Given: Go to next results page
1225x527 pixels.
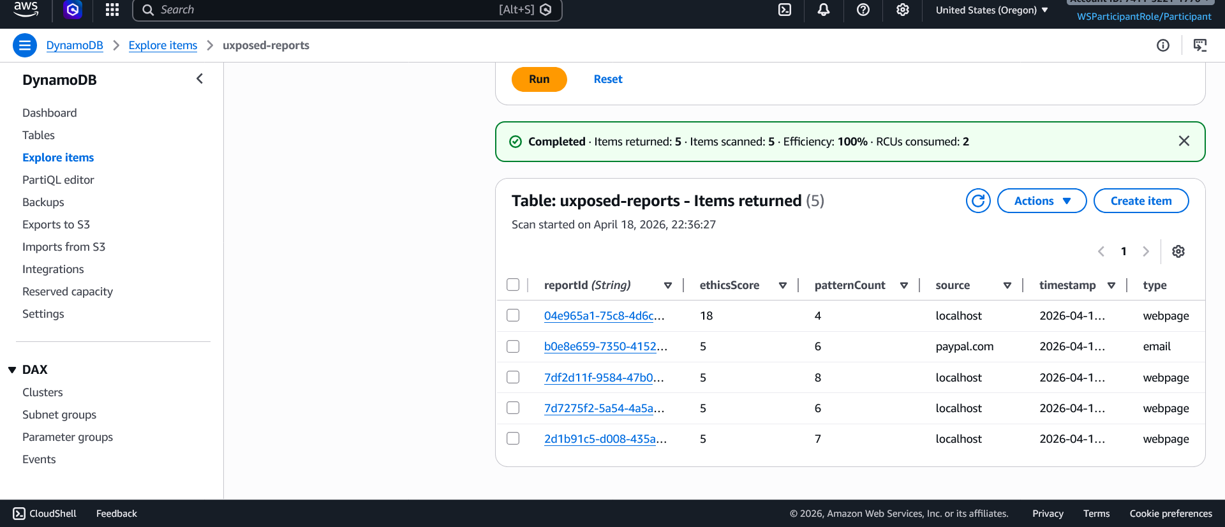Looking at the screenshot, I should click(x=1146, y=251).
